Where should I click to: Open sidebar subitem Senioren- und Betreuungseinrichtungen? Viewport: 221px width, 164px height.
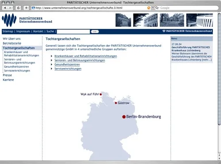[19, 61]
